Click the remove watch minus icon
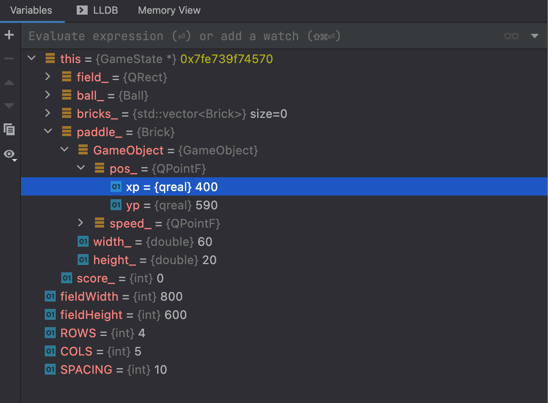The image size is (548, 403). (9, 59)
